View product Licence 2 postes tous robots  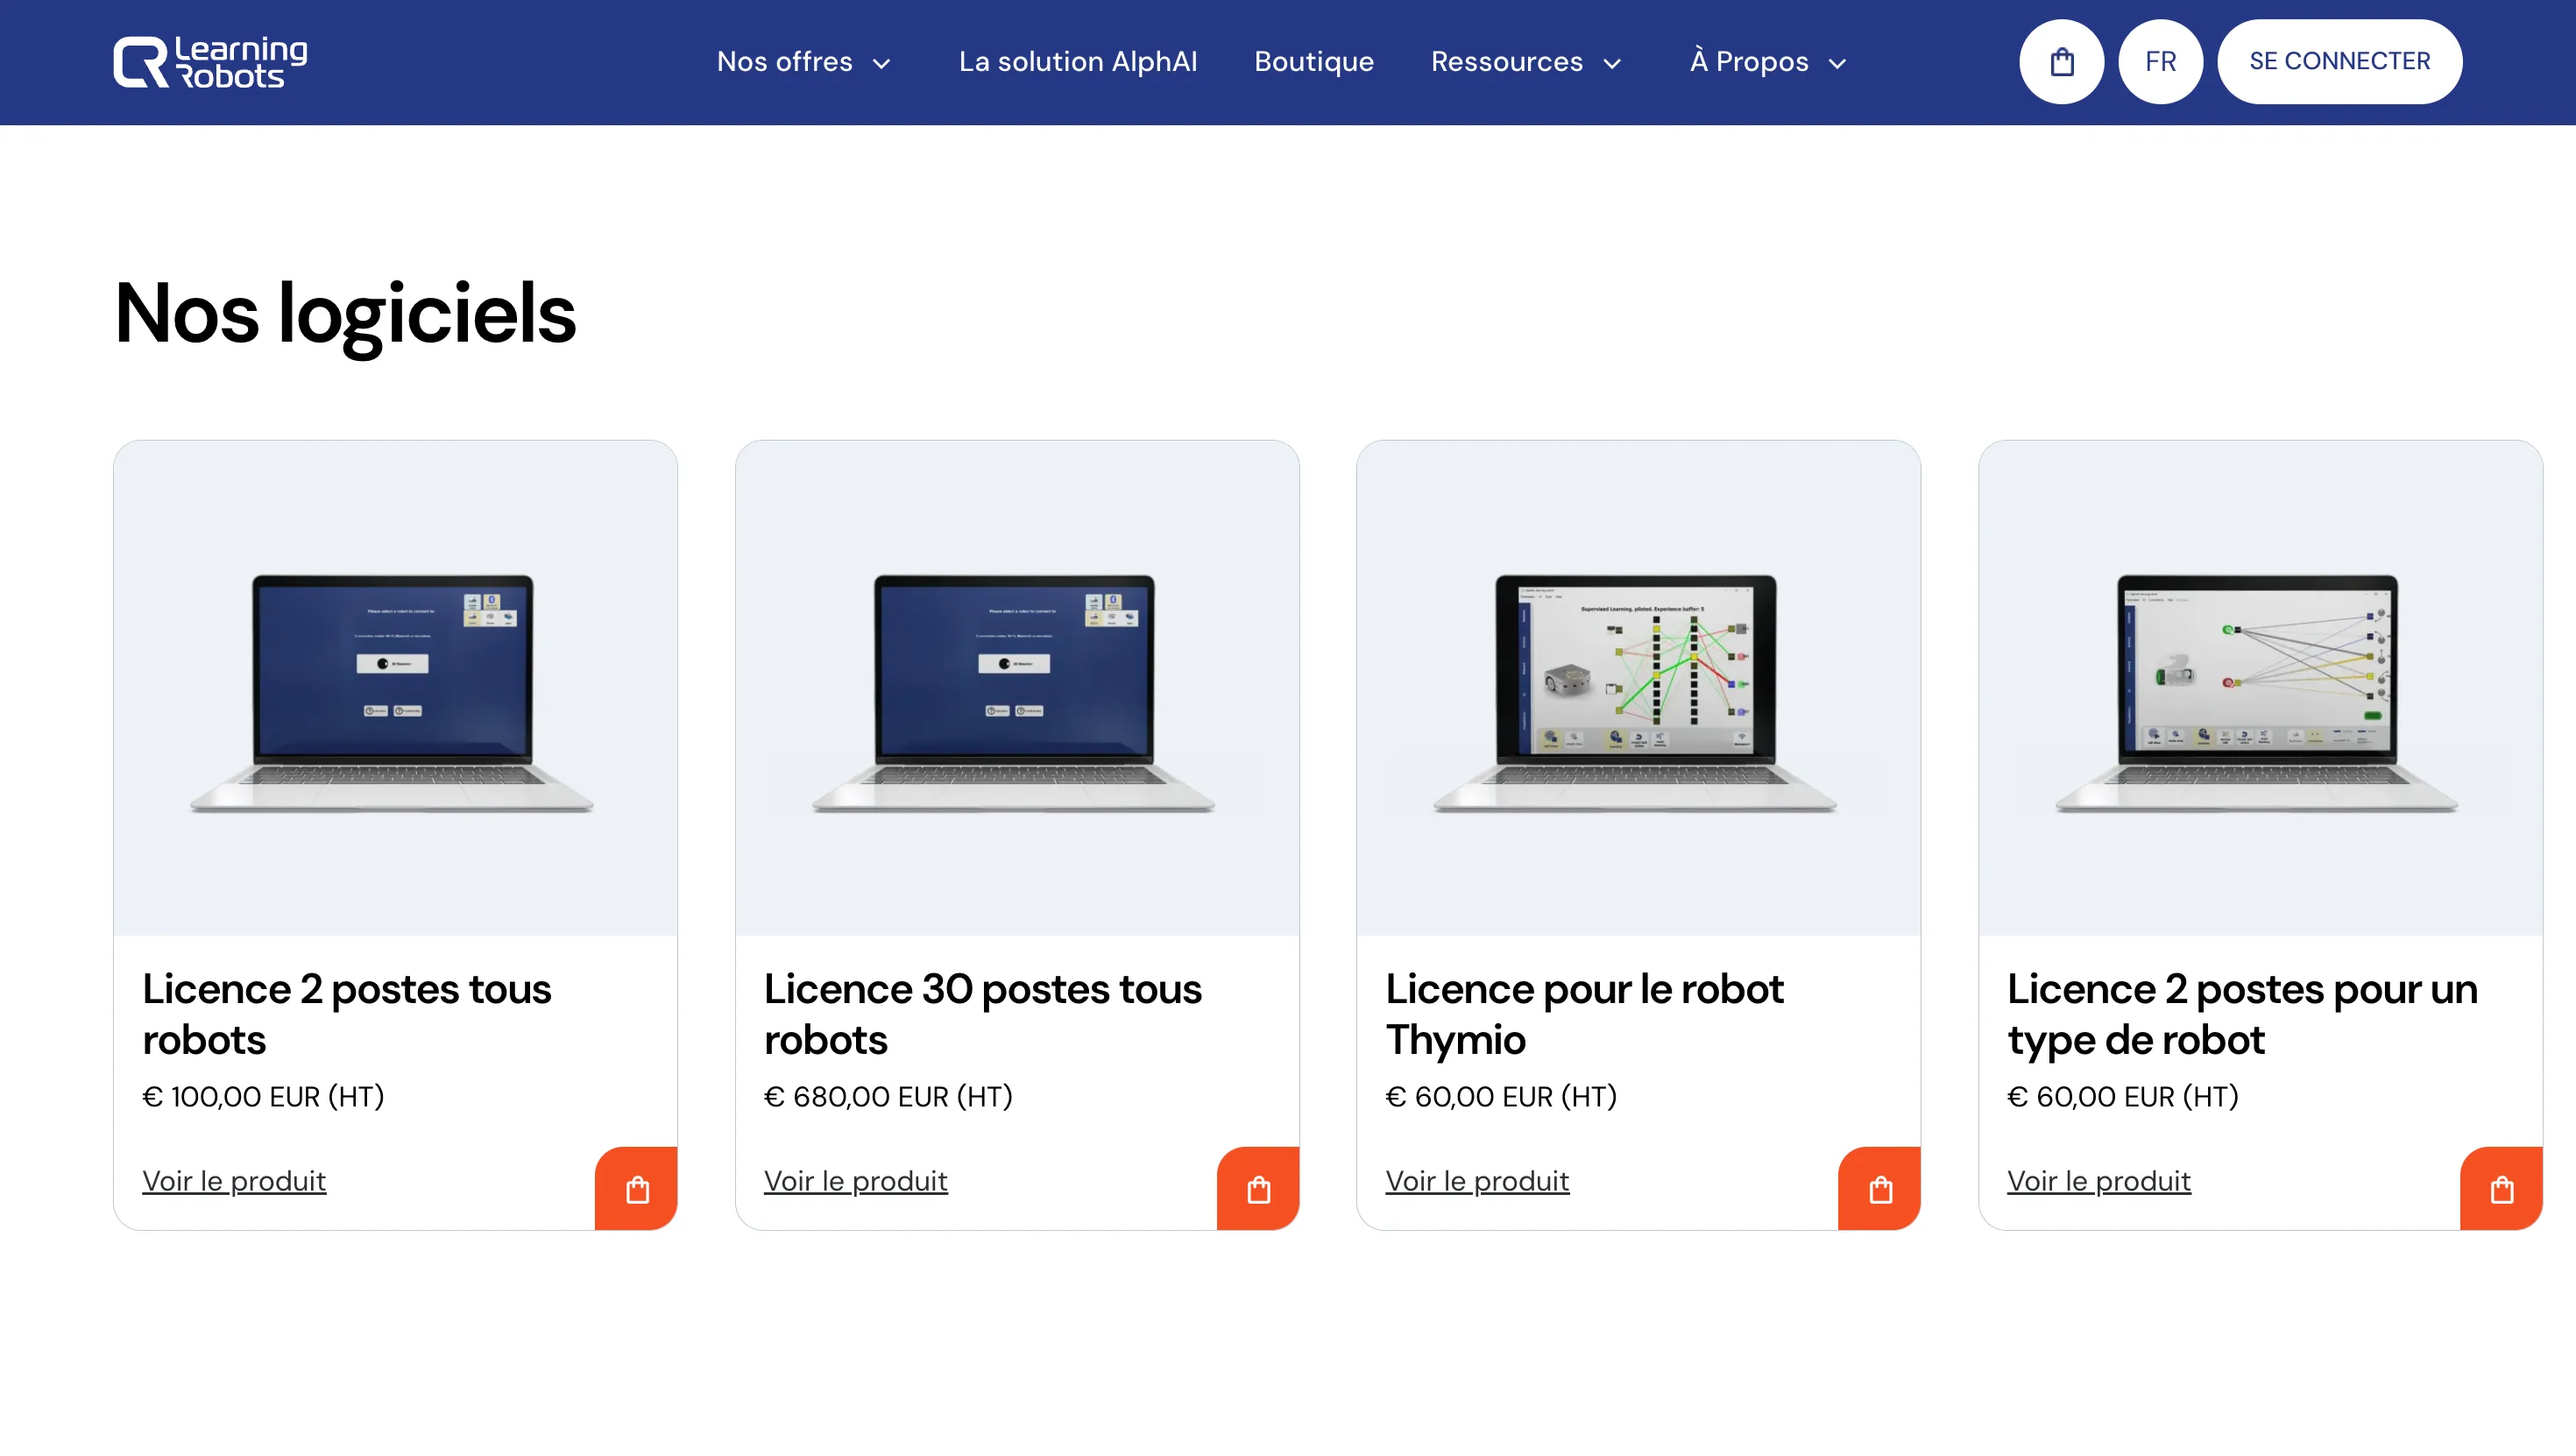(234, 1181)
